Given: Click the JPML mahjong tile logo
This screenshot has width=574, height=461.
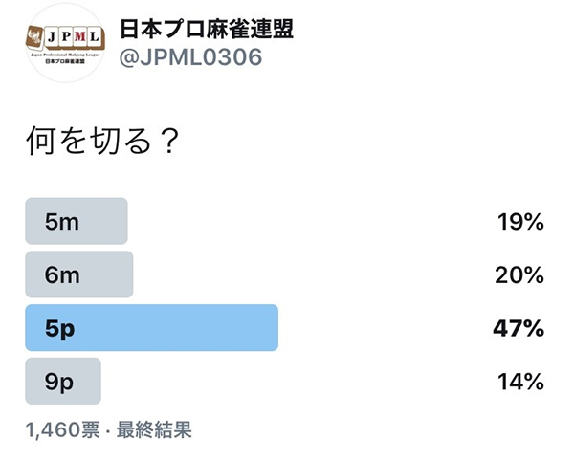Looking at the screenshot, I should [65, 38].
